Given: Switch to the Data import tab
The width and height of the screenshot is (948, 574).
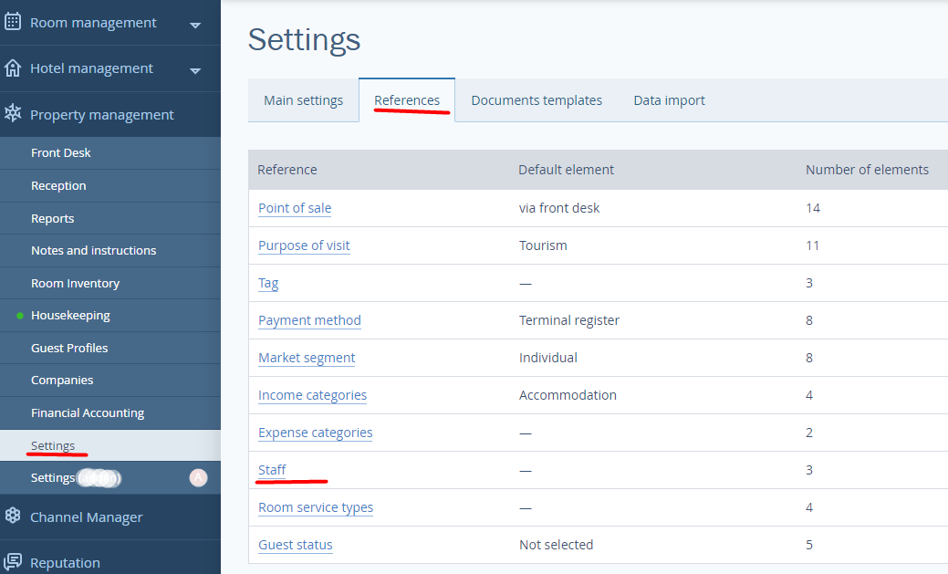Looking at the screenshot, I should pos(670,100).
